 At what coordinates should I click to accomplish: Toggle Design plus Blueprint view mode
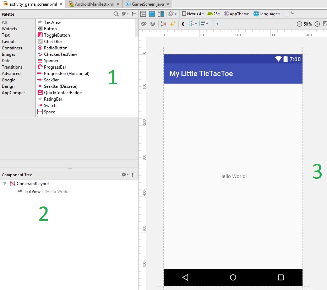click(161, 14)
